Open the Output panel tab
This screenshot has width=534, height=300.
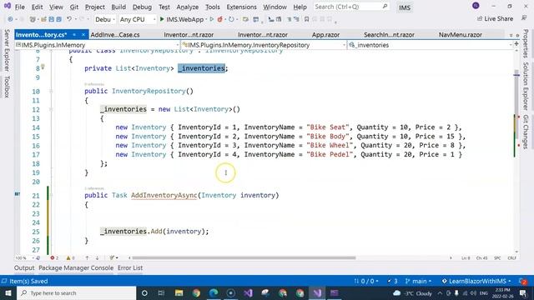24,267
